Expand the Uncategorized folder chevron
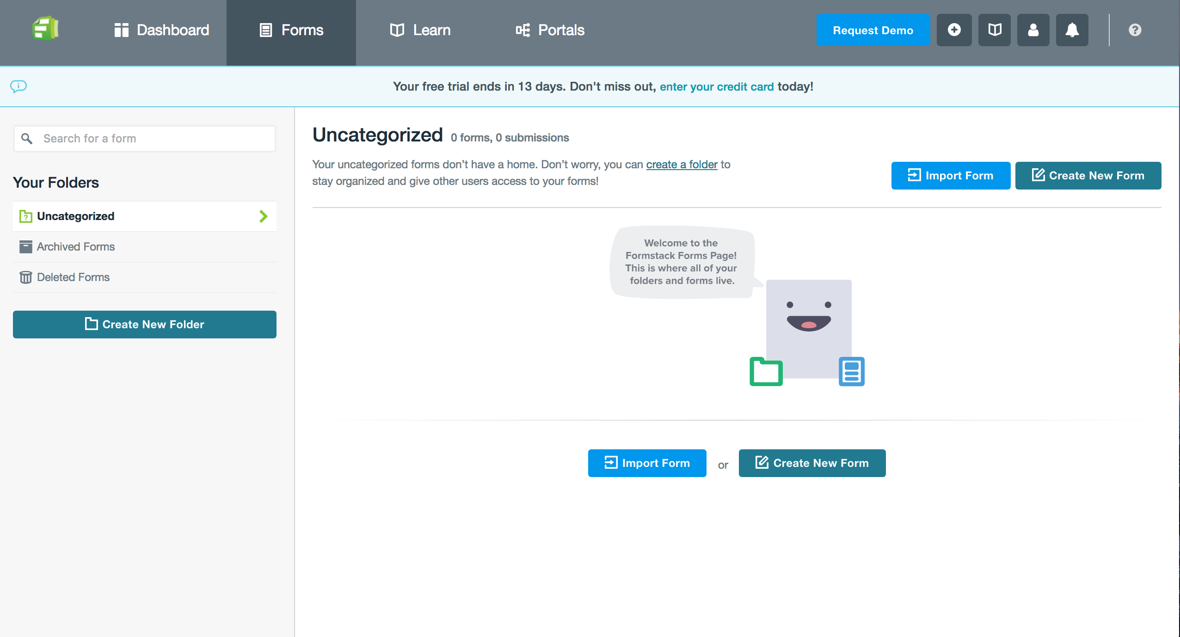 point(263,216)
